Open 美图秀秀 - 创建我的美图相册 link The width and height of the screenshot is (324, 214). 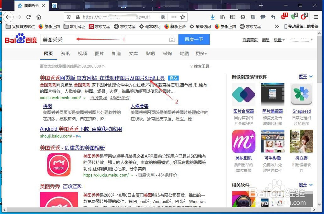pyautogui.click(x=72, y=148)
